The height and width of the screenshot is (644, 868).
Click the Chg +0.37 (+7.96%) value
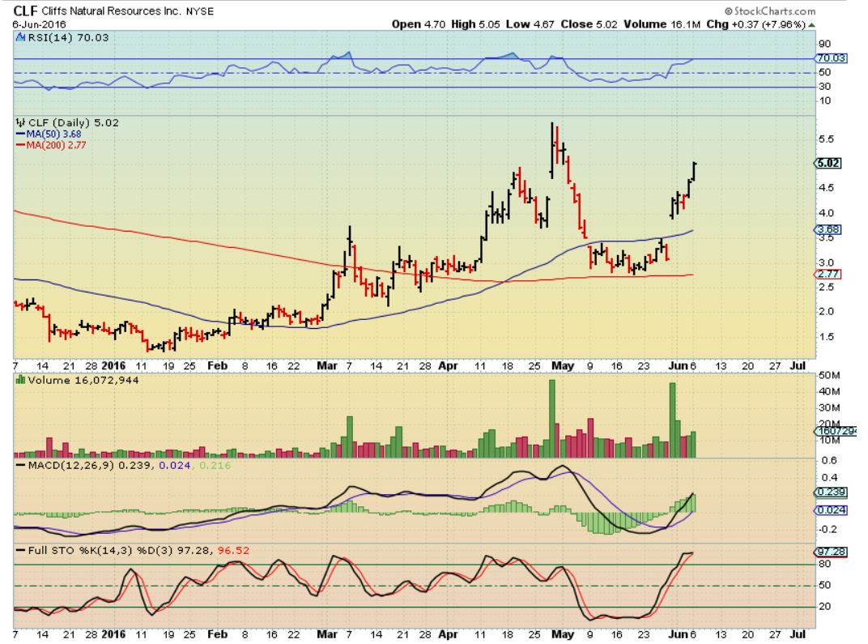pyautogui.click(x=755, y=24)
